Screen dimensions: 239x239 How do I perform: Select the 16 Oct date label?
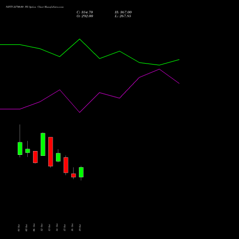click(72, 228)
